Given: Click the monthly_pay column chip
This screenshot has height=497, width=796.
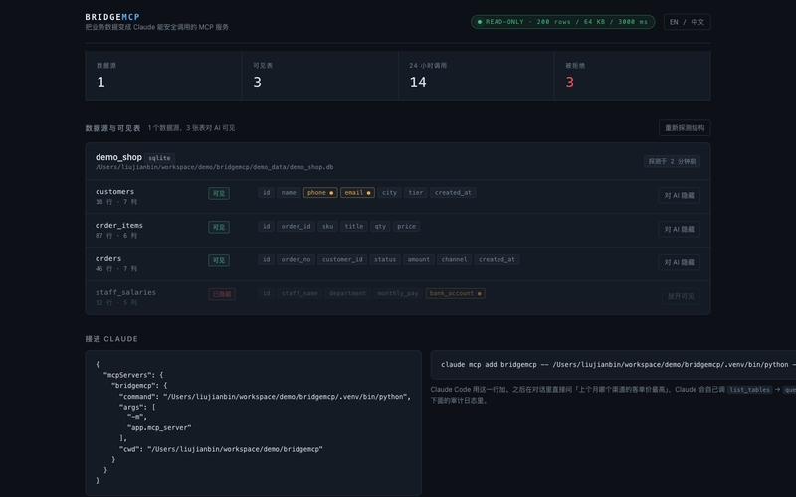Looking at the screenshot, I should [x=397, y=293].
